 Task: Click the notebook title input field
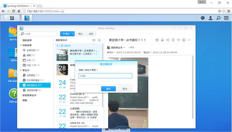[x=105, y=76]
